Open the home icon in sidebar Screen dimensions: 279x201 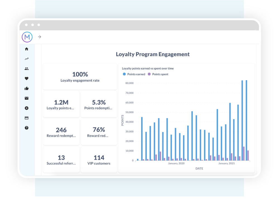coord(27,49)
